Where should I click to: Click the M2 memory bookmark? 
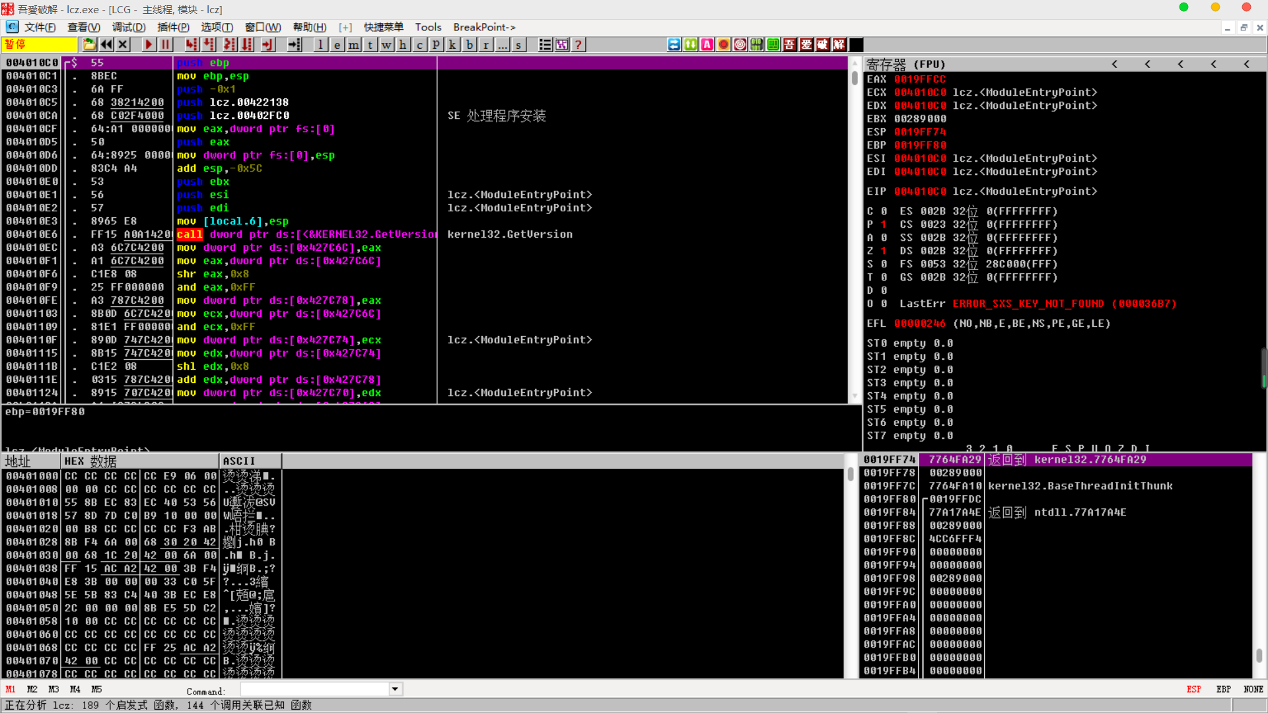pos(32,689)
